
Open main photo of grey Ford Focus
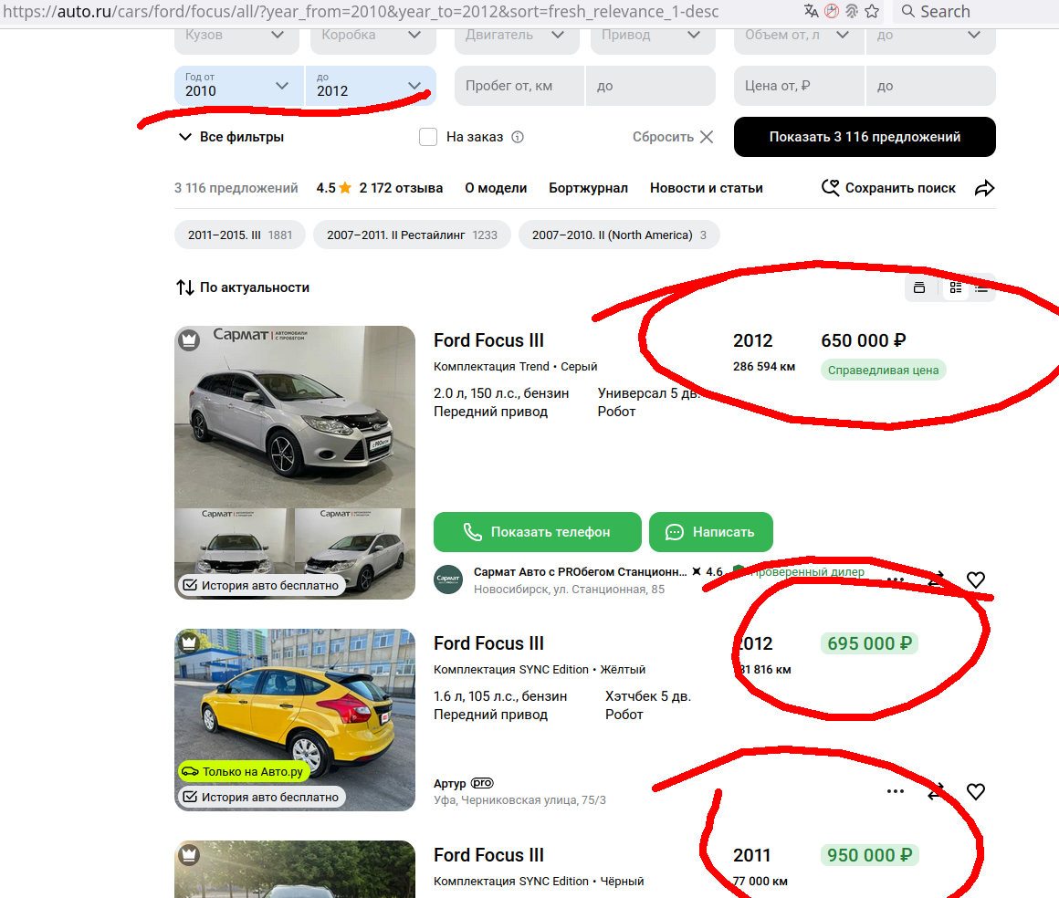tap(295, 416)
